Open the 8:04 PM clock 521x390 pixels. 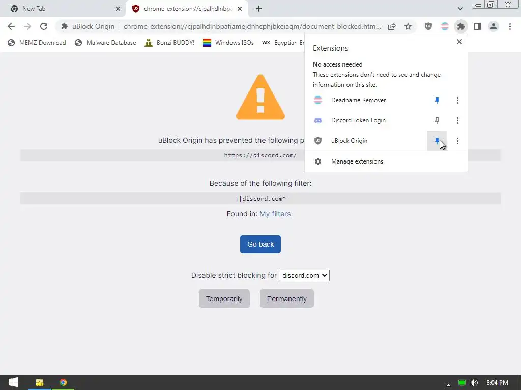pos(497,383)
